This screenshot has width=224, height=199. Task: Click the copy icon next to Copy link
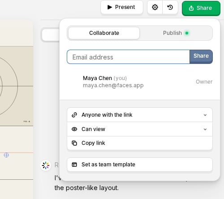[x=74, y=143]
